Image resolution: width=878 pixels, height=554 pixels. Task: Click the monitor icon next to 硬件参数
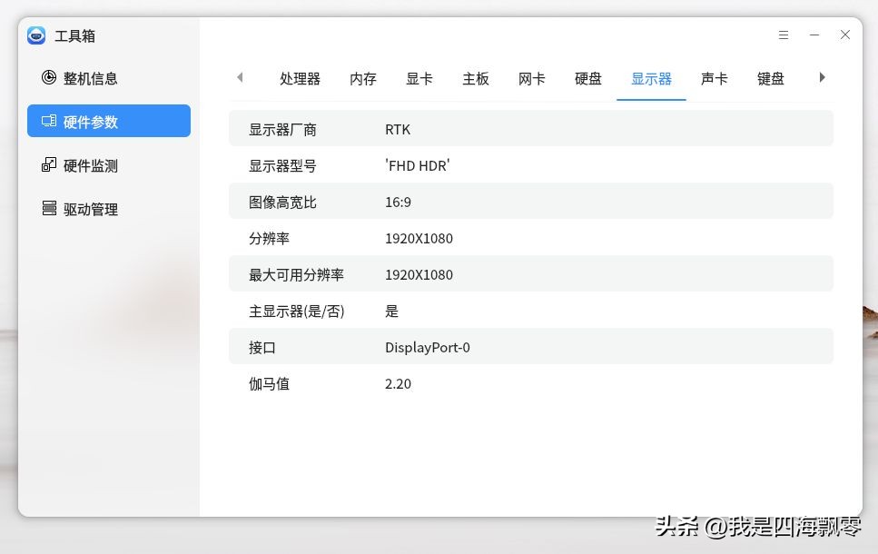pyautogui.click(x=49, y=121)
